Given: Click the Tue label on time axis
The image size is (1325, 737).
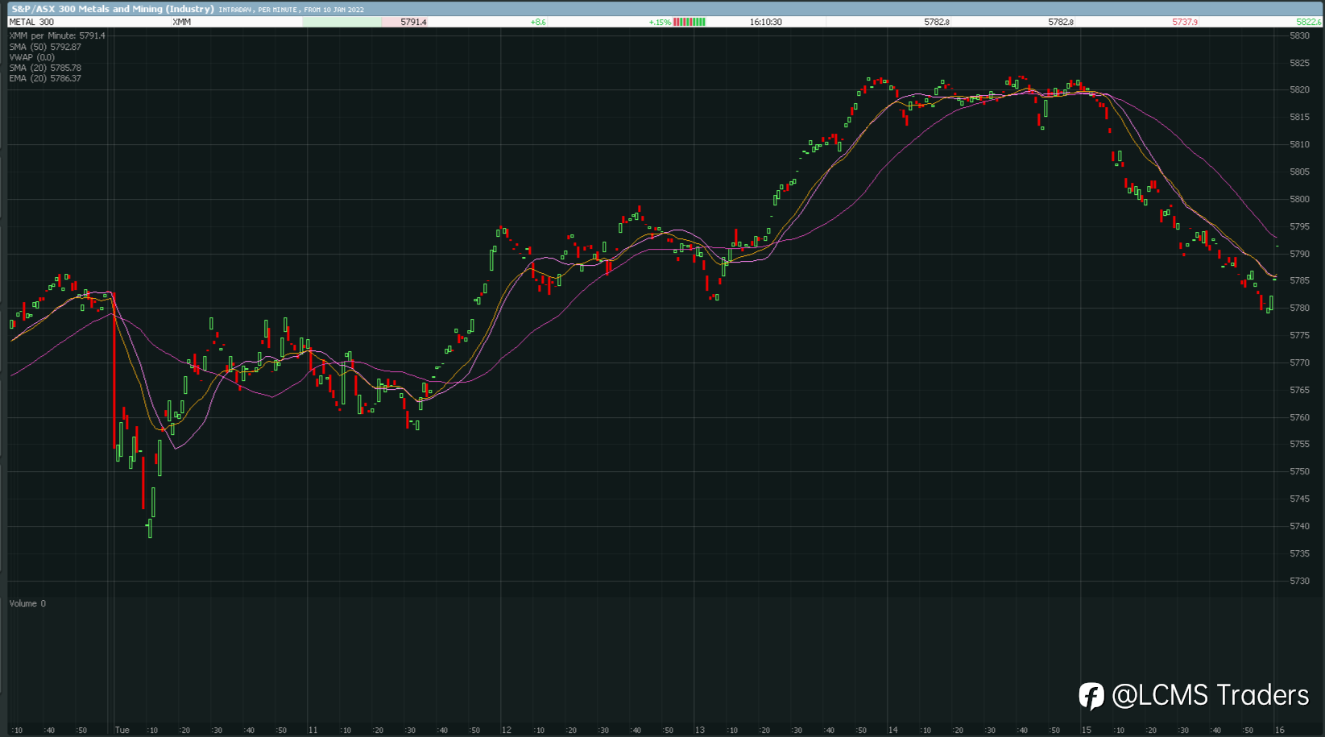Looking at the screenshot, I should (x=122, y=730).
